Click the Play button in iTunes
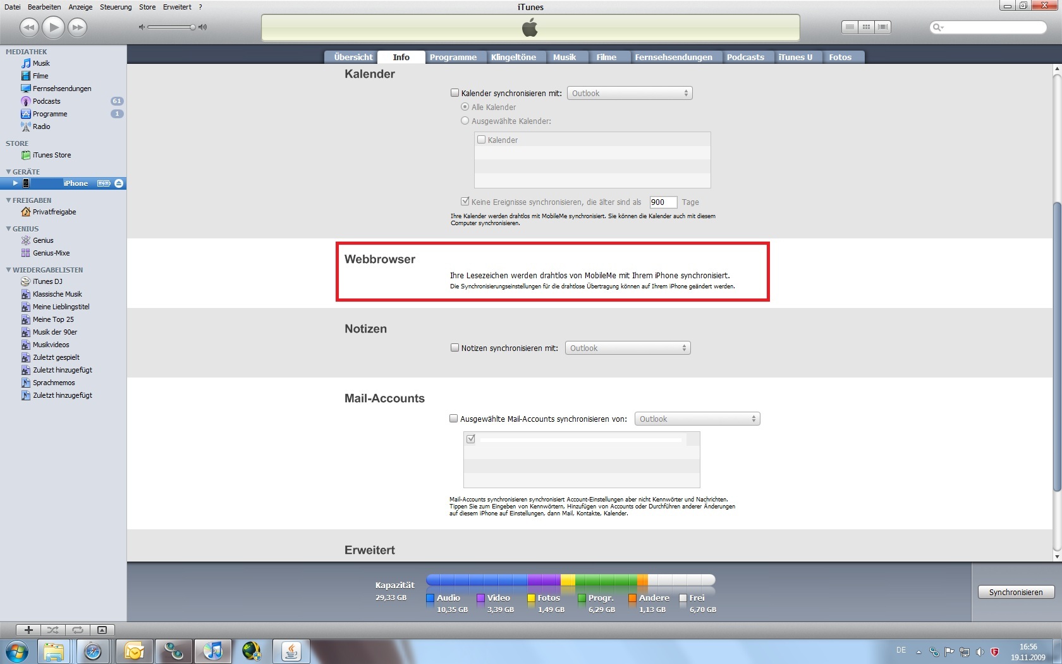 click(x=53, y=27)
